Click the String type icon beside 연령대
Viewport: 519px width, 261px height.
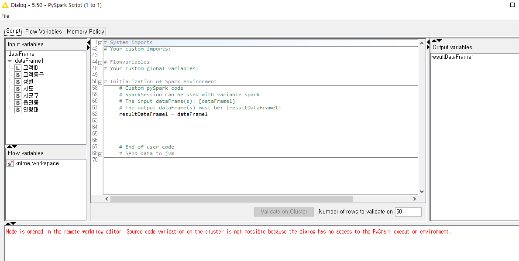click(x=18, y=110)
